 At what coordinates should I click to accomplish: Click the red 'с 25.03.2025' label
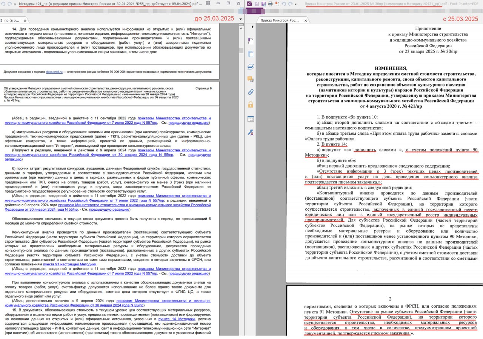pos(460,18)
